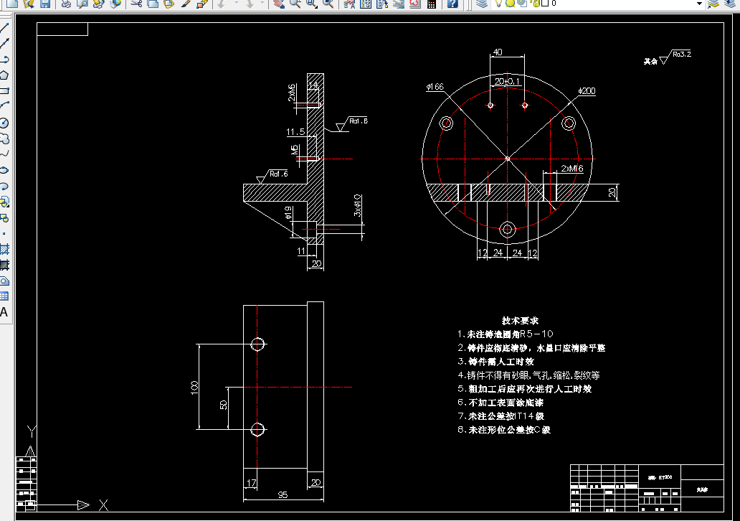Click the Layer Previous icon

tap(730, 4)
